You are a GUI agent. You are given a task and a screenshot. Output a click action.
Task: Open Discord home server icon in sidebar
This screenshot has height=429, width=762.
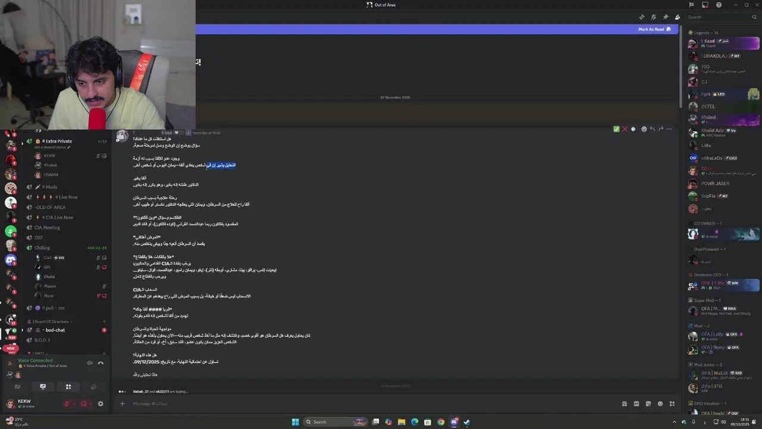[x=11, y=260]
